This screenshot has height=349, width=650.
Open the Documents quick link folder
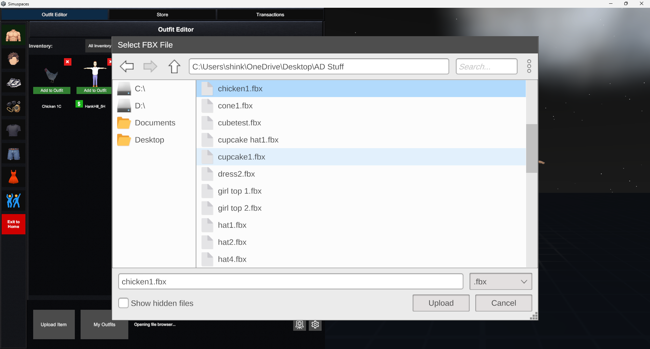[x=154, y=123]
